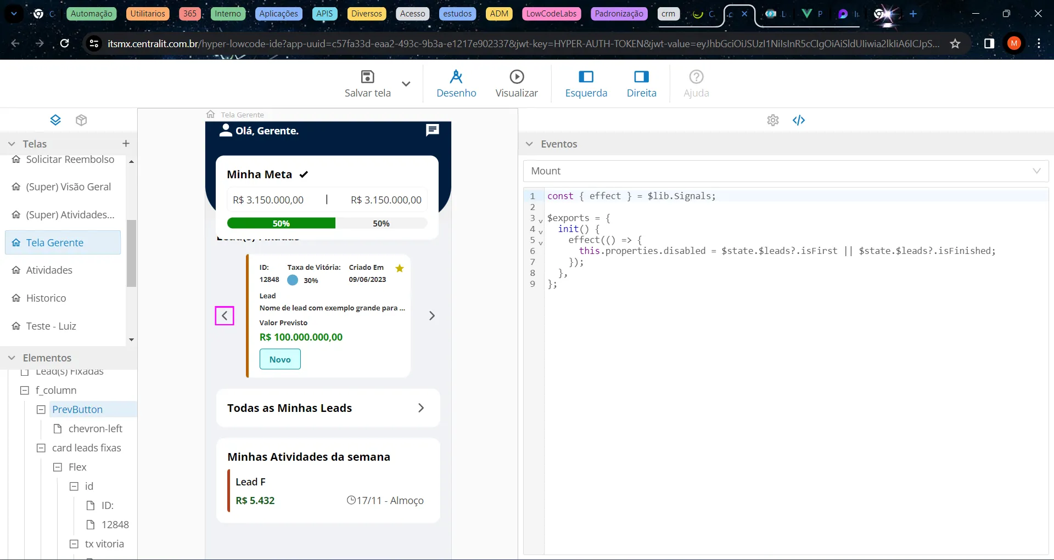The width and height of the screenshot is (1054, 560).
Task: Toggle the Direita right panel
Action: pyautogui.click(x=642, y=84)
